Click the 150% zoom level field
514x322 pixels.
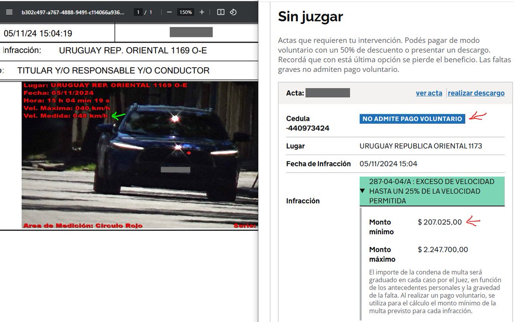pyautogui.click(x=185, y=12)
